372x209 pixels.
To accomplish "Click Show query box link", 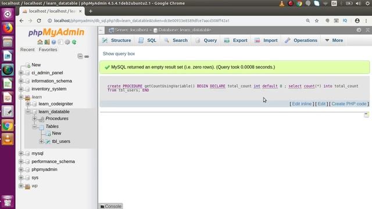I will 119,53.
